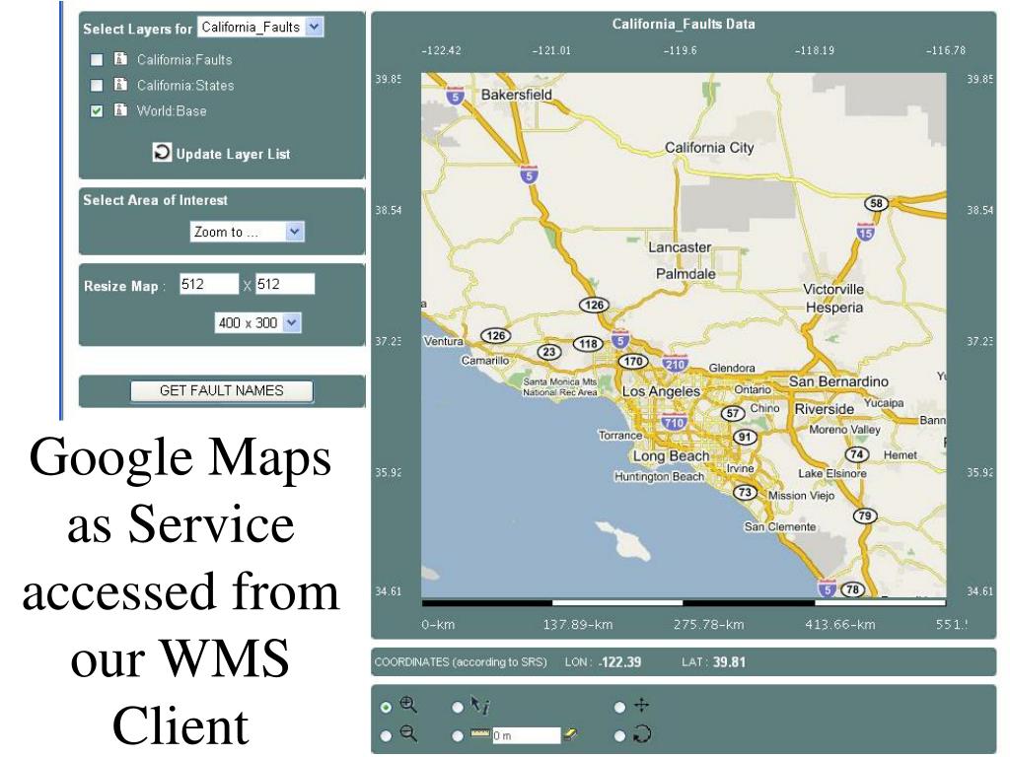Open the 400 x 300 map size dropdown
Viewport: 1010px width, 757px height.
tap(257, 322)
